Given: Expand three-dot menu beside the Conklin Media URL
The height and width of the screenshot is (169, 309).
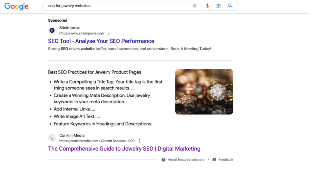Looking at the screenshot, I should pyautogui.click(x=139, y=141).
